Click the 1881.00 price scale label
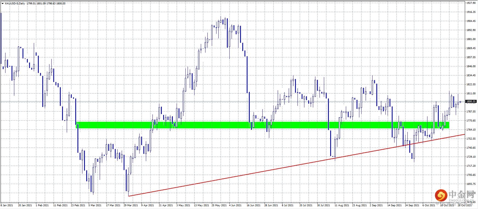Screen dimensions: 478x209 (x=471, y=39)
